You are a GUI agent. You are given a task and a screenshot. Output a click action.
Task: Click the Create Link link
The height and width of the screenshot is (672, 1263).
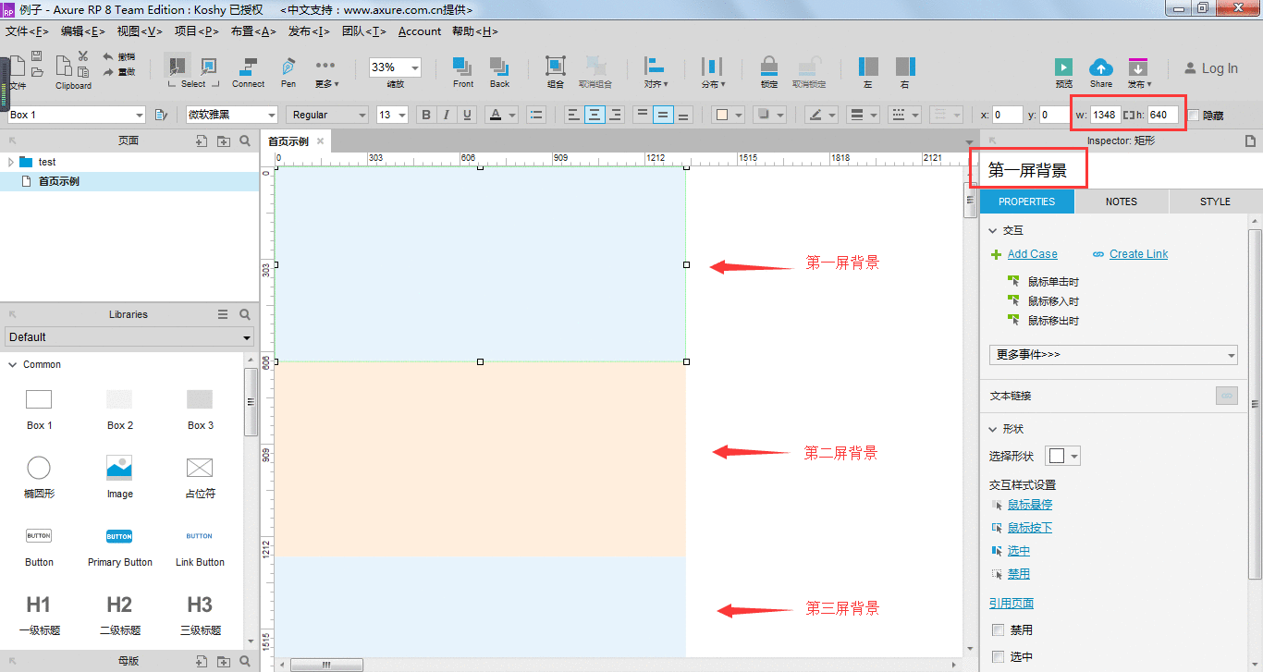(x=1139, y=254)
